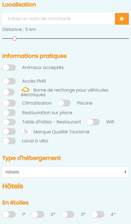Enable the Local à vélo toggle

pos(9,141)
